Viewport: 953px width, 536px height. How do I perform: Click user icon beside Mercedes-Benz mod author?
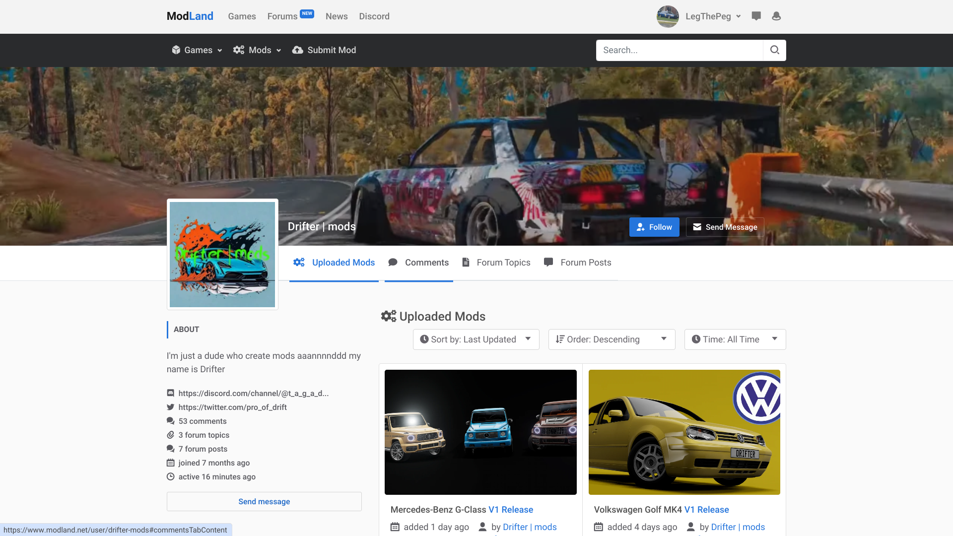(482, 527)
